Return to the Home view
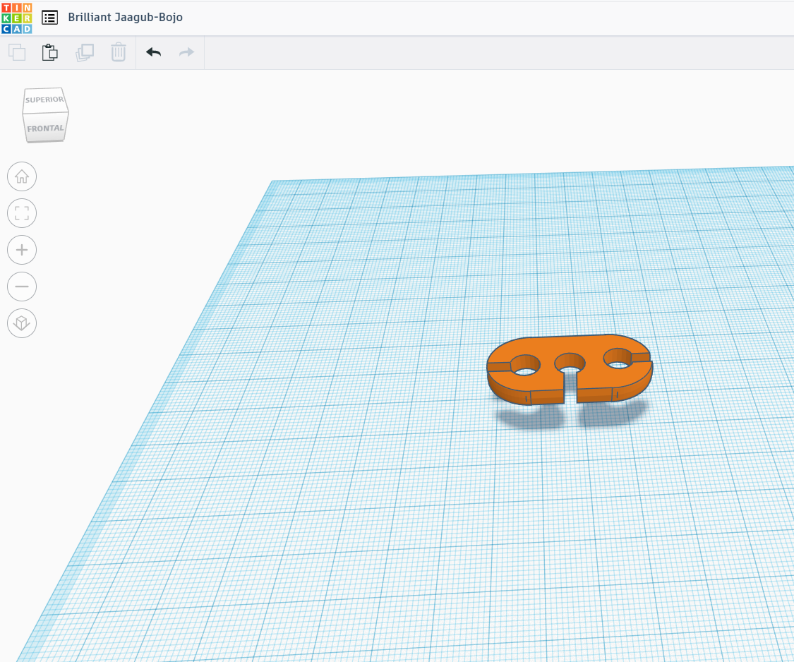Viewport: 794px width, 662px height. click(x=22, y=176)
